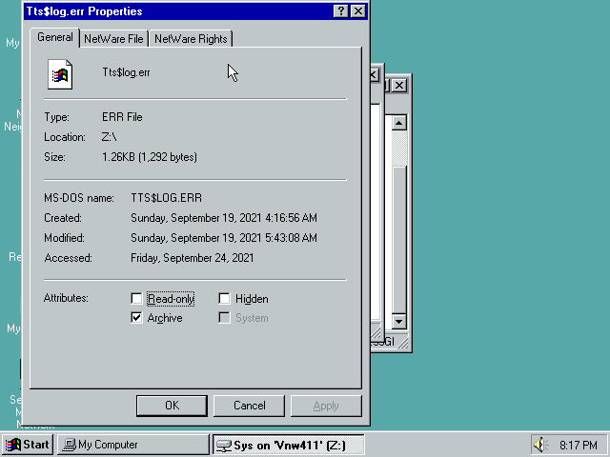Click the Apply button
Screen dimensions: 610x457
[x=326, y=406]
